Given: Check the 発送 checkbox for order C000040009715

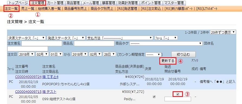Looking at the screenshot, I should coord(178,94).
